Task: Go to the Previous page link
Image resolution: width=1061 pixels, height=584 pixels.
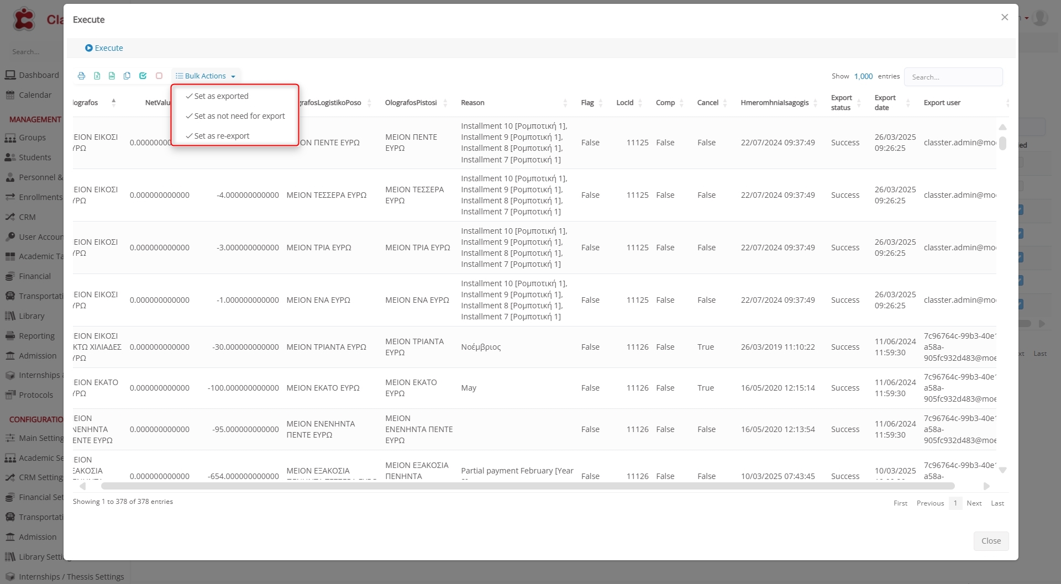Action: (x=930, y=503)
